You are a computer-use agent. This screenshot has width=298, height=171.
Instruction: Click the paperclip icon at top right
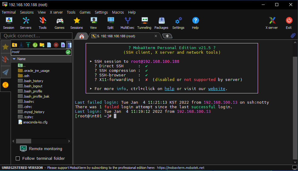(293, 35)
